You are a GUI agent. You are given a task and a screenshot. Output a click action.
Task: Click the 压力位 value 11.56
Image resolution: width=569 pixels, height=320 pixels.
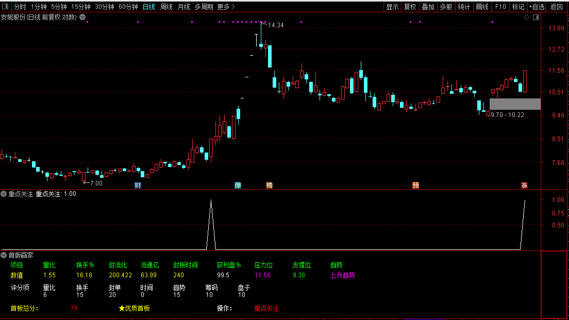pyautogui.click(x=263, y=275)
